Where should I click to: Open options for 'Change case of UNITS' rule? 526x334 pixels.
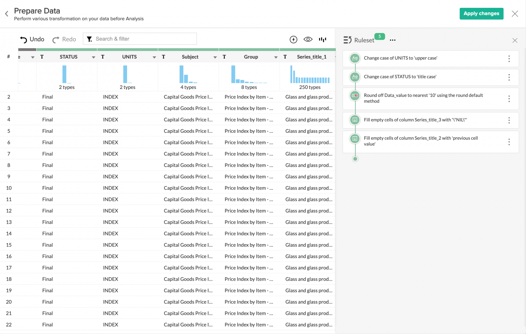click(x=509, y=59)
